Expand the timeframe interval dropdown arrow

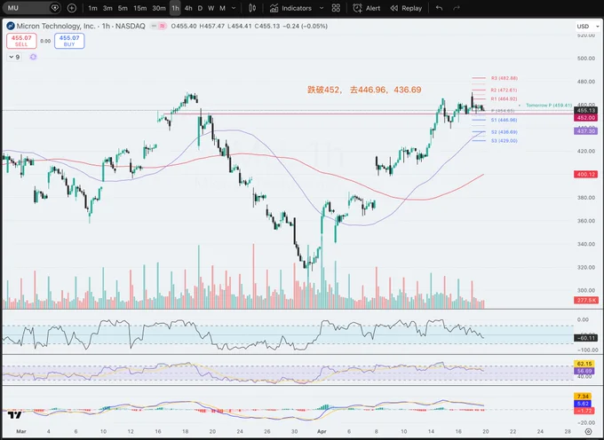coord(234,8)
